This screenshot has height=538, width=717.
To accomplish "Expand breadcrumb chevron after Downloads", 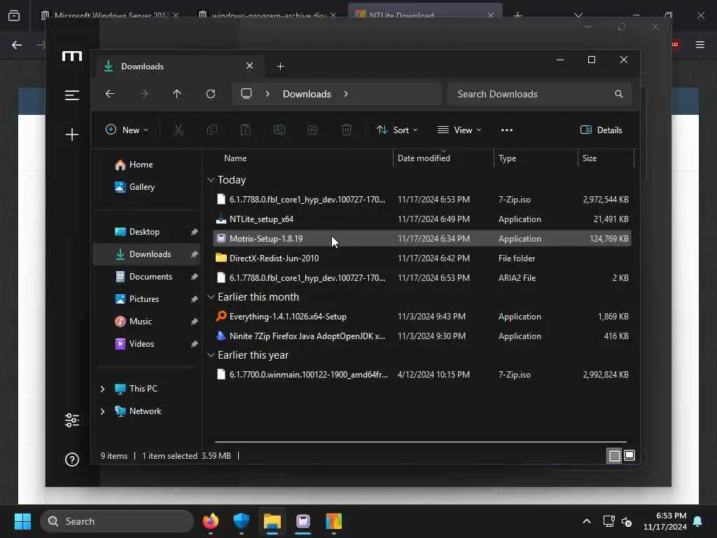I will point(346,94).
